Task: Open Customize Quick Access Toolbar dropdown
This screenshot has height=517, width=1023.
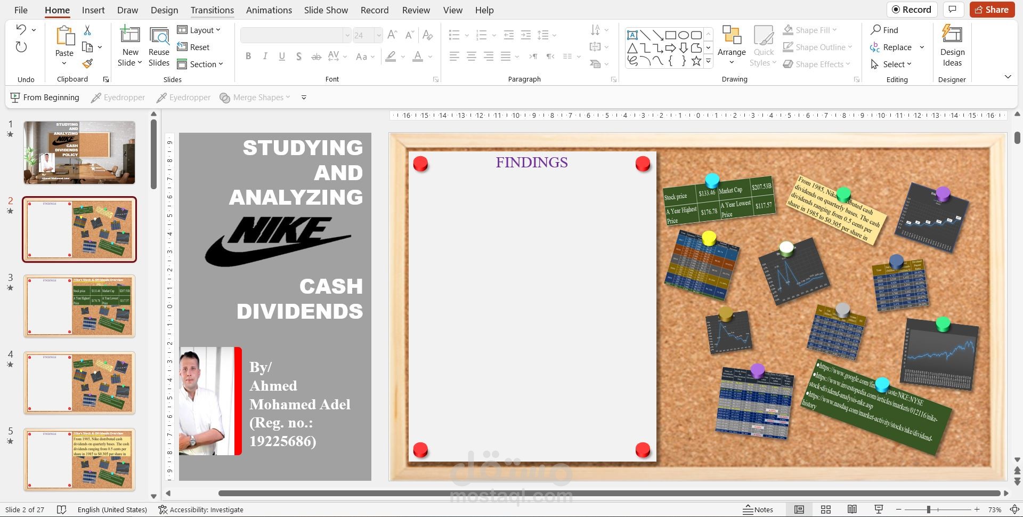Action: click(304, 98)
